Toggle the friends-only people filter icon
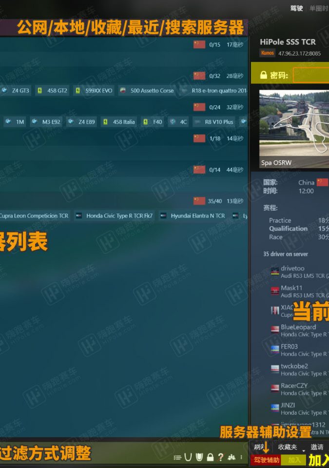 232,457
